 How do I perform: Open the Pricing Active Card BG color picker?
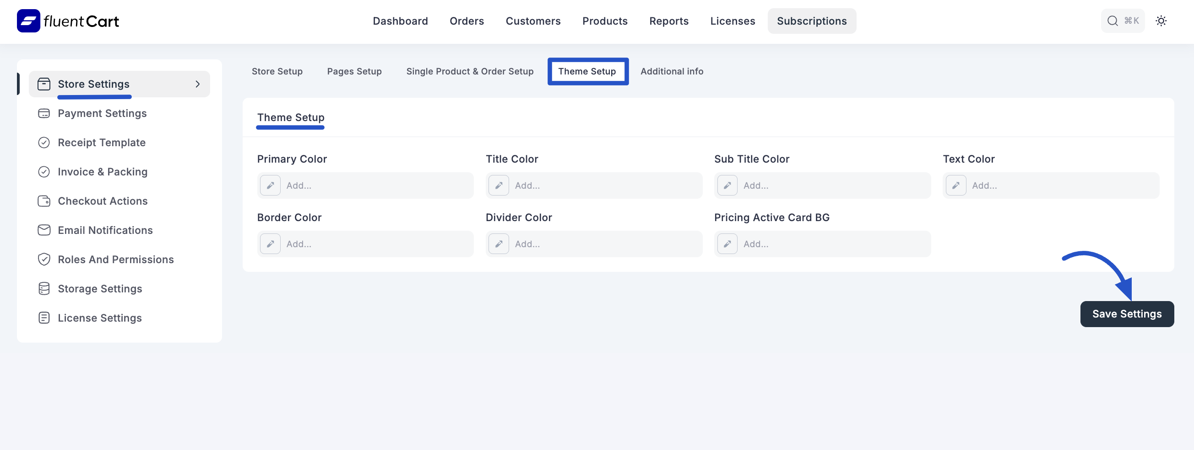click(x=727, y=244)
